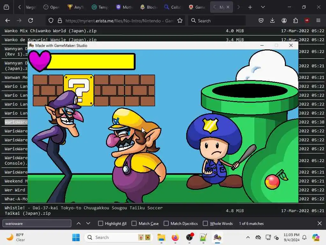Open Wanko Mix Chiwanko World (Japan).zip link
The height and width of the screenshot is (245, 326).
[51, 31]
